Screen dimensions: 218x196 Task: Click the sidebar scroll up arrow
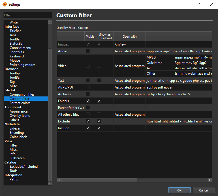coord(50,22)
